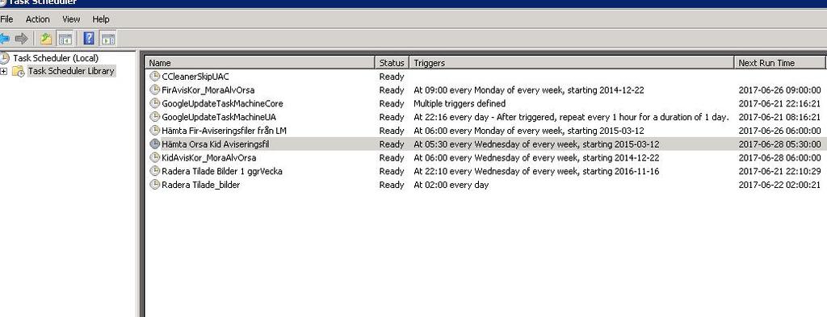Open the Help menu
Image resolution: width=827 pixels, height=317 pixels.
(x=101, y=19)
